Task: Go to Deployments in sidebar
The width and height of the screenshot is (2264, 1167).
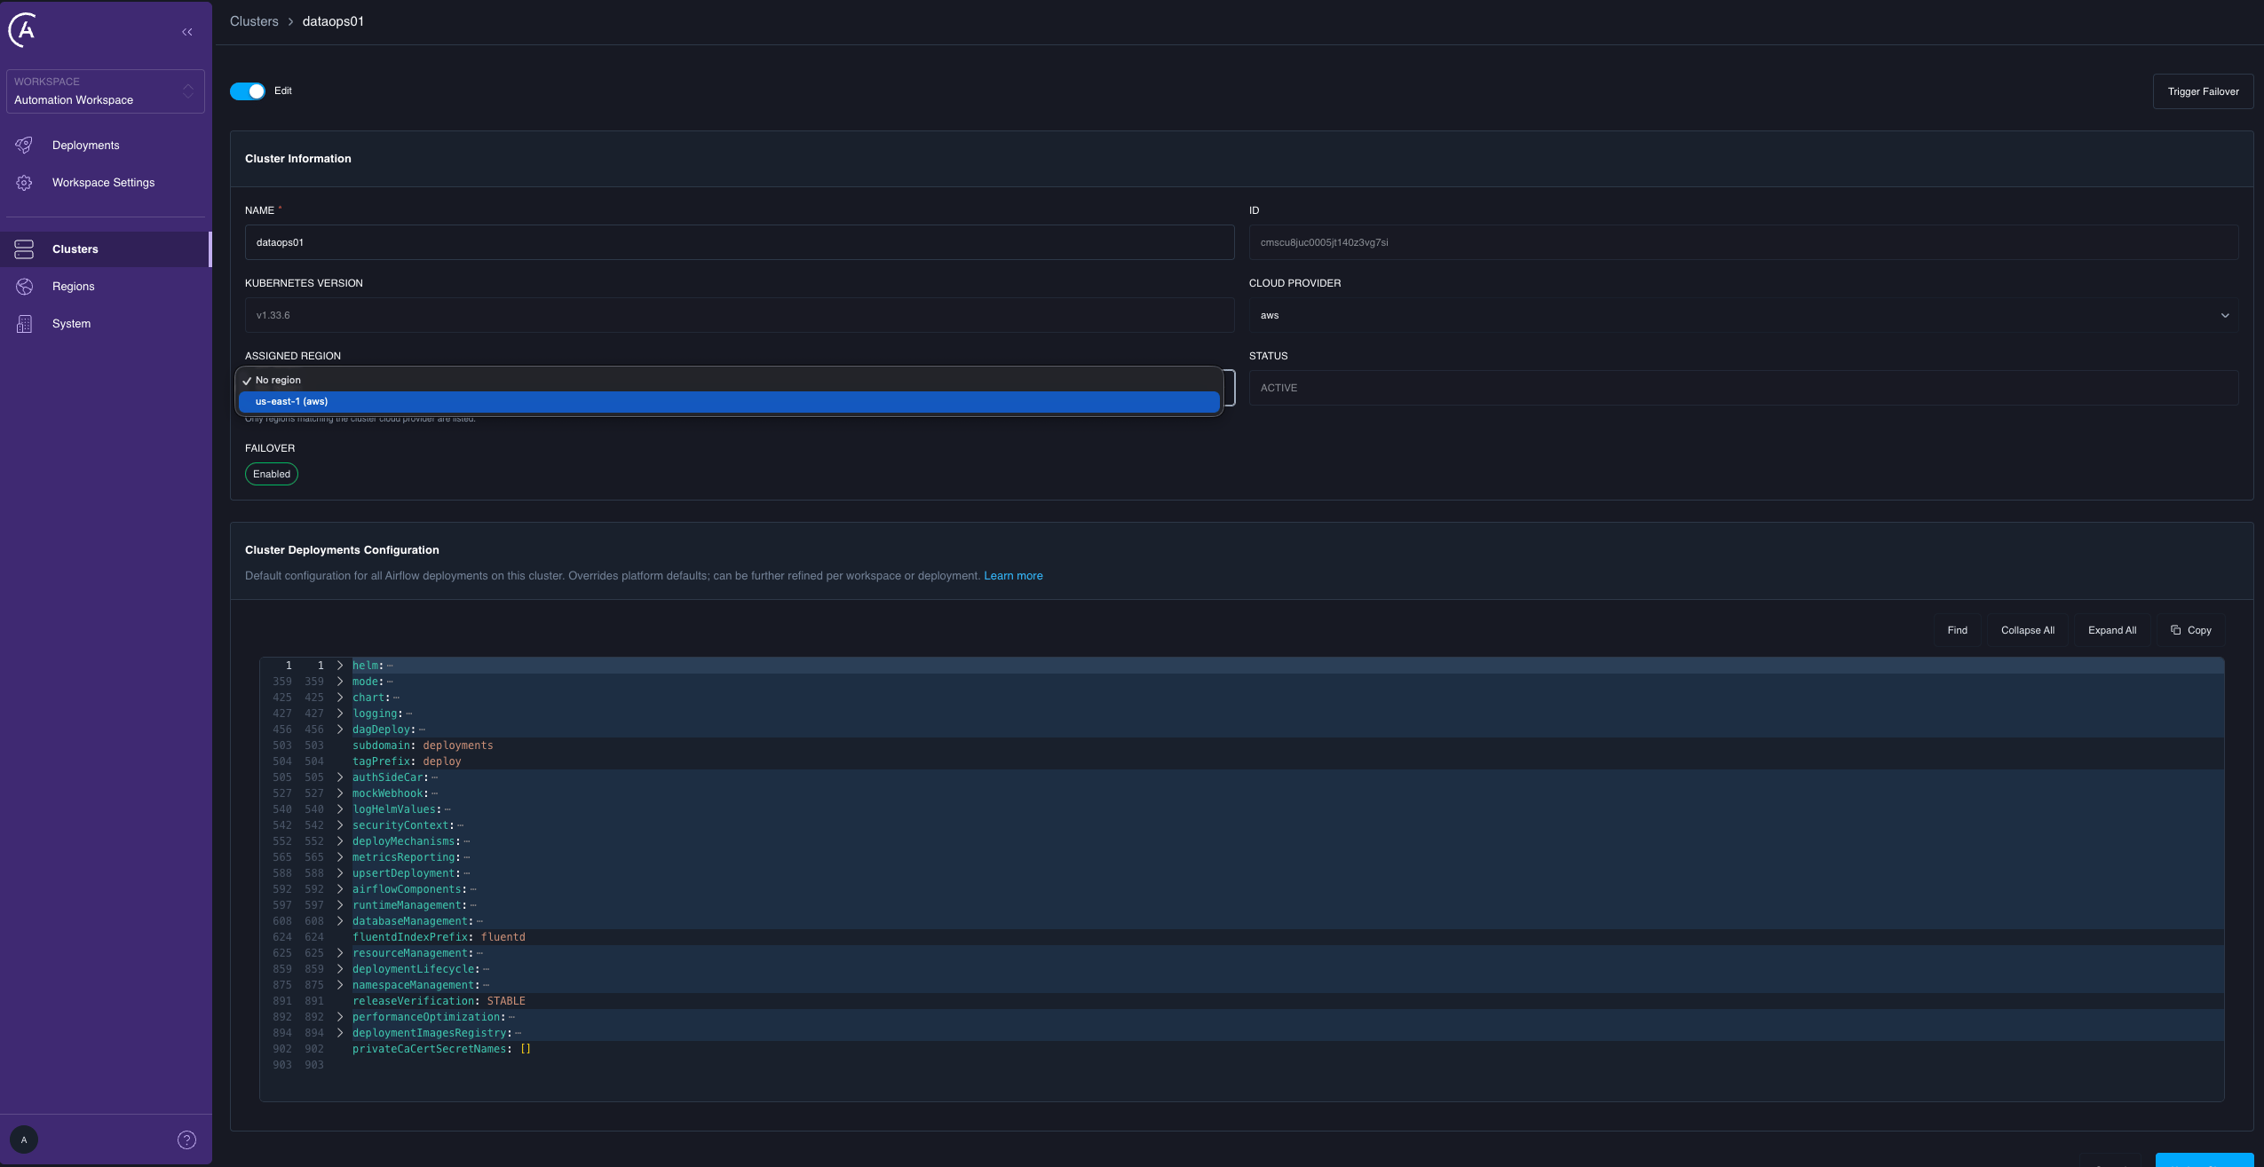Action: point(106,146)
